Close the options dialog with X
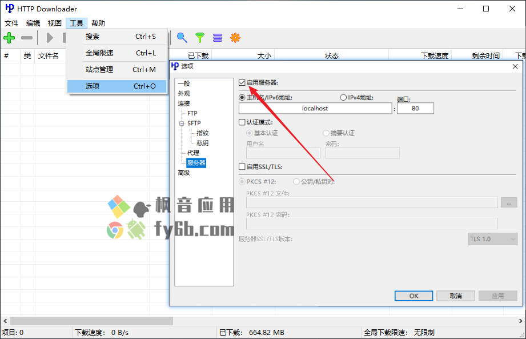Screen dimensions: 526x339 tap(515, 66)
